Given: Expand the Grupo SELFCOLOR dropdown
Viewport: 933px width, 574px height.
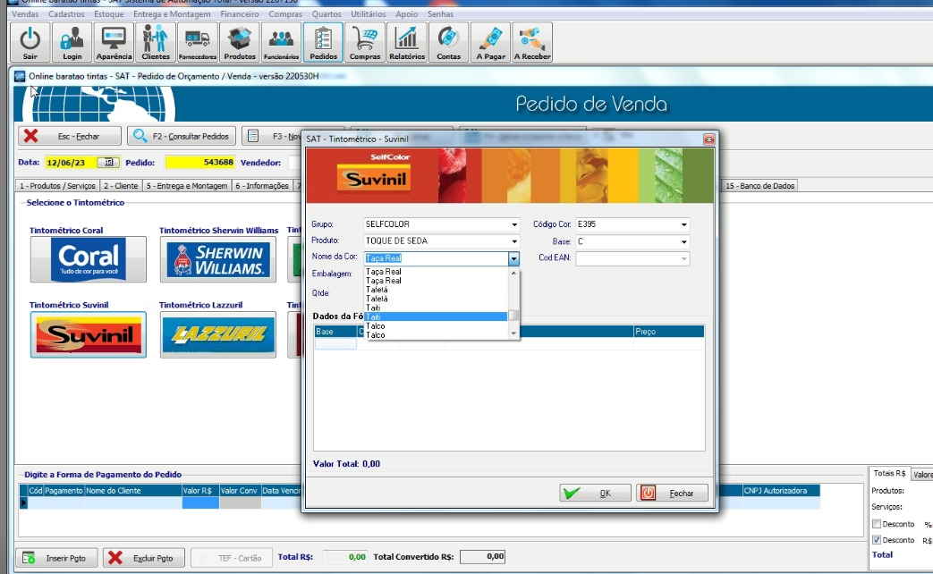Looking at the screenshot, I should [x=514, y=224].
